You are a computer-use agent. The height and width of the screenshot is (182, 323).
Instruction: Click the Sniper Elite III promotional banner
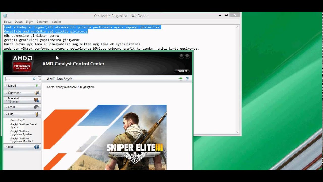[x=105, y=137]
